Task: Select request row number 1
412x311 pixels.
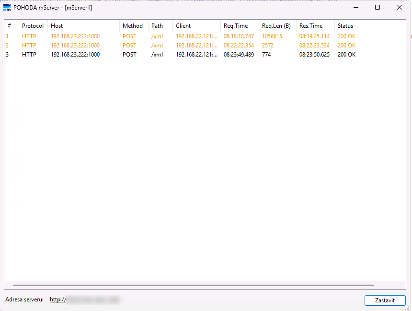Action: (96, 36)
